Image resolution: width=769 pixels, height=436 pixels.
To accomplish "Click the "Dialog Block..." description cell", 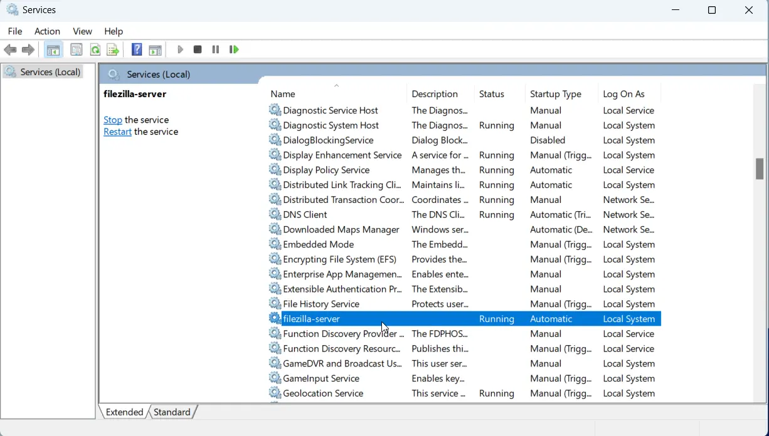I will [x=440, y=140].
